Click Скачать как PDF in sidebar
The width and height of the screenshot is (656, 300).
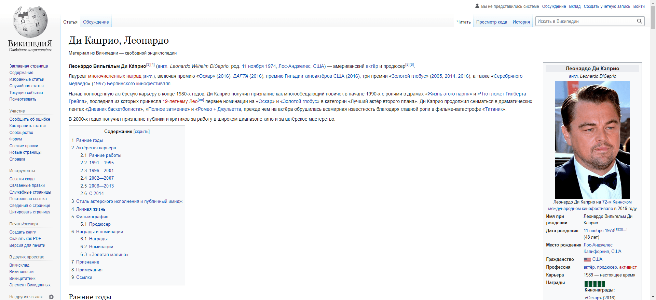(25, 239)
